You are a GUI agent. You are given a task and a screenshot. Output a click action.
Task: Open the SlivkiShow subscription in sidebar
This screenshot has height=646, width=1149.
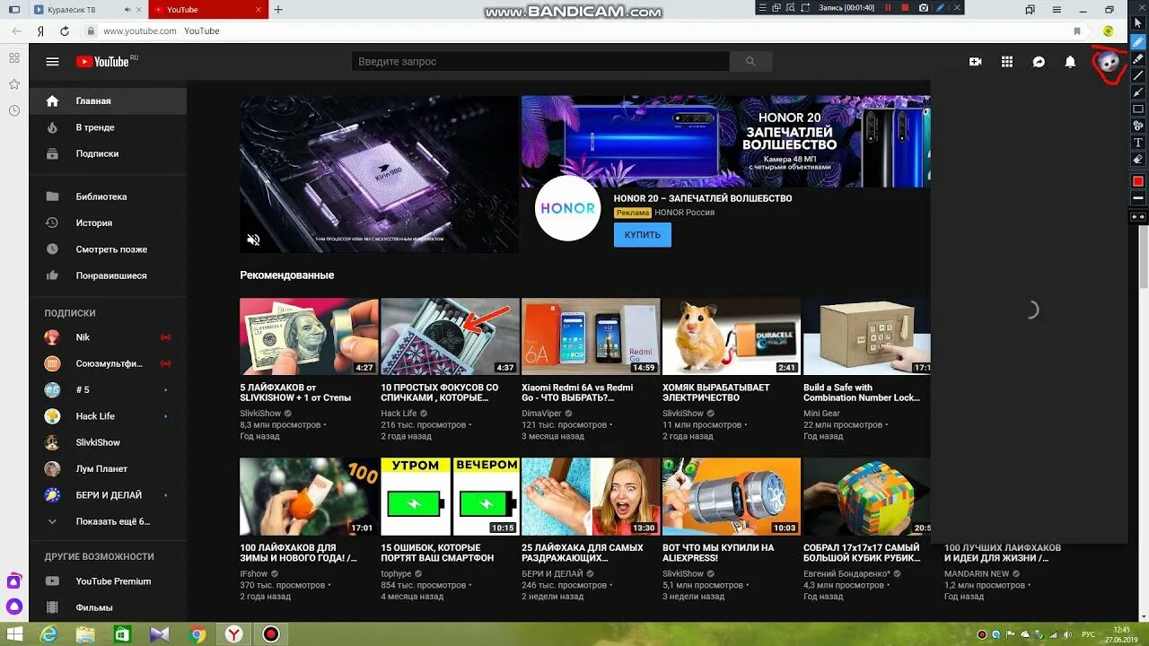coord(108,442)
